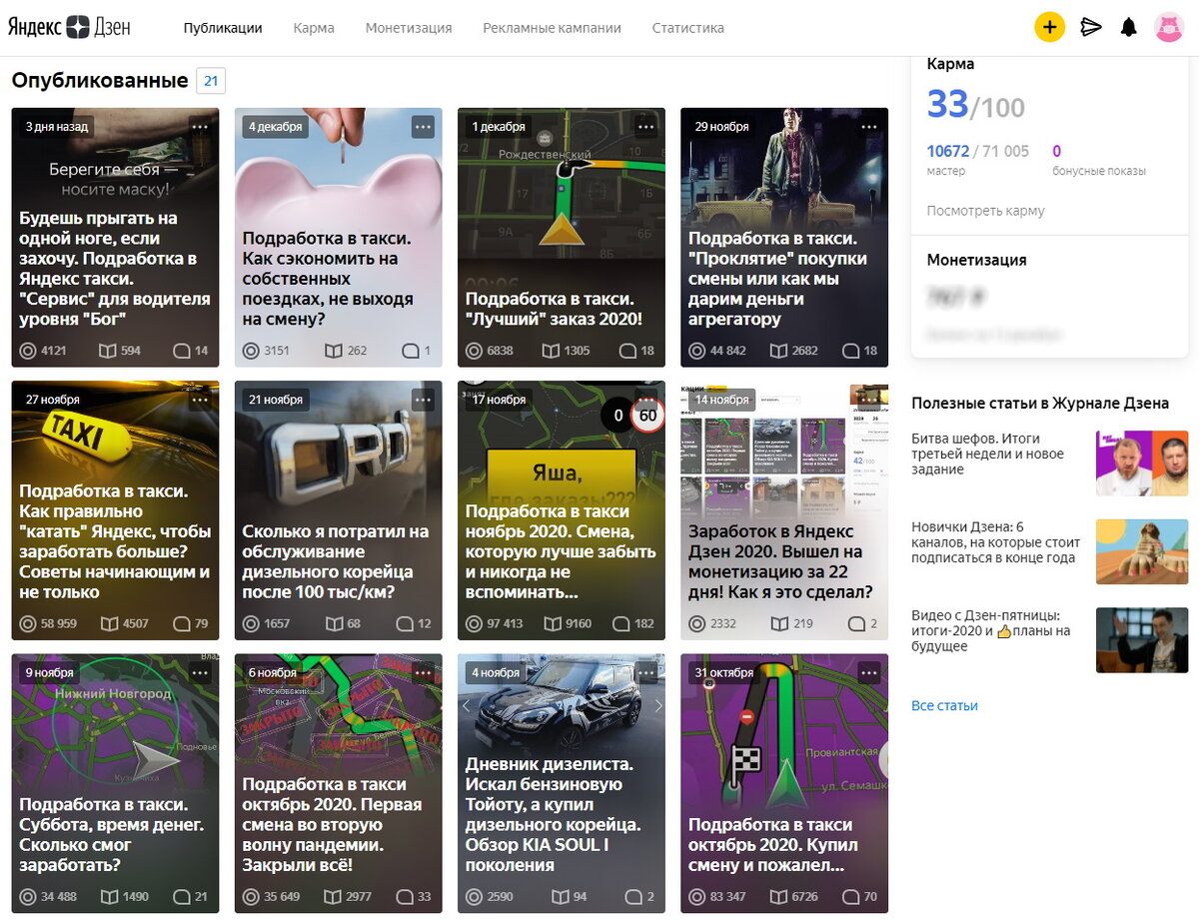The height and width of the screenshot is (921, 1199).
Task: Open three-dot menu on '27 ноября' card
Action: pyautogui.click(x=200, y=400)
